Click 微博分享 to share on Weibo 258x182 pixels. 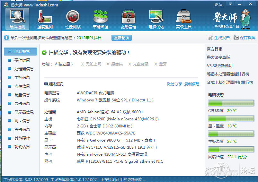[x=174, y=84]
